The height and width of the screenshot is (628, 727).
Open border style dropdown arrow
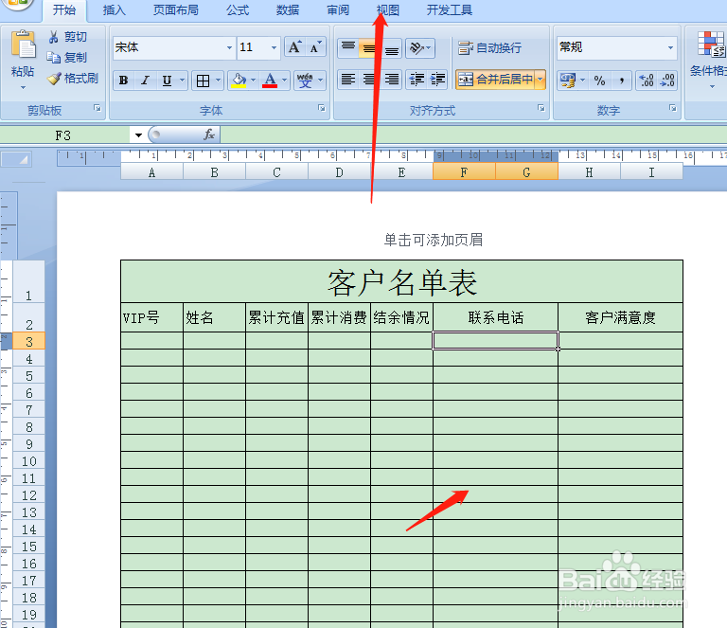218,81
